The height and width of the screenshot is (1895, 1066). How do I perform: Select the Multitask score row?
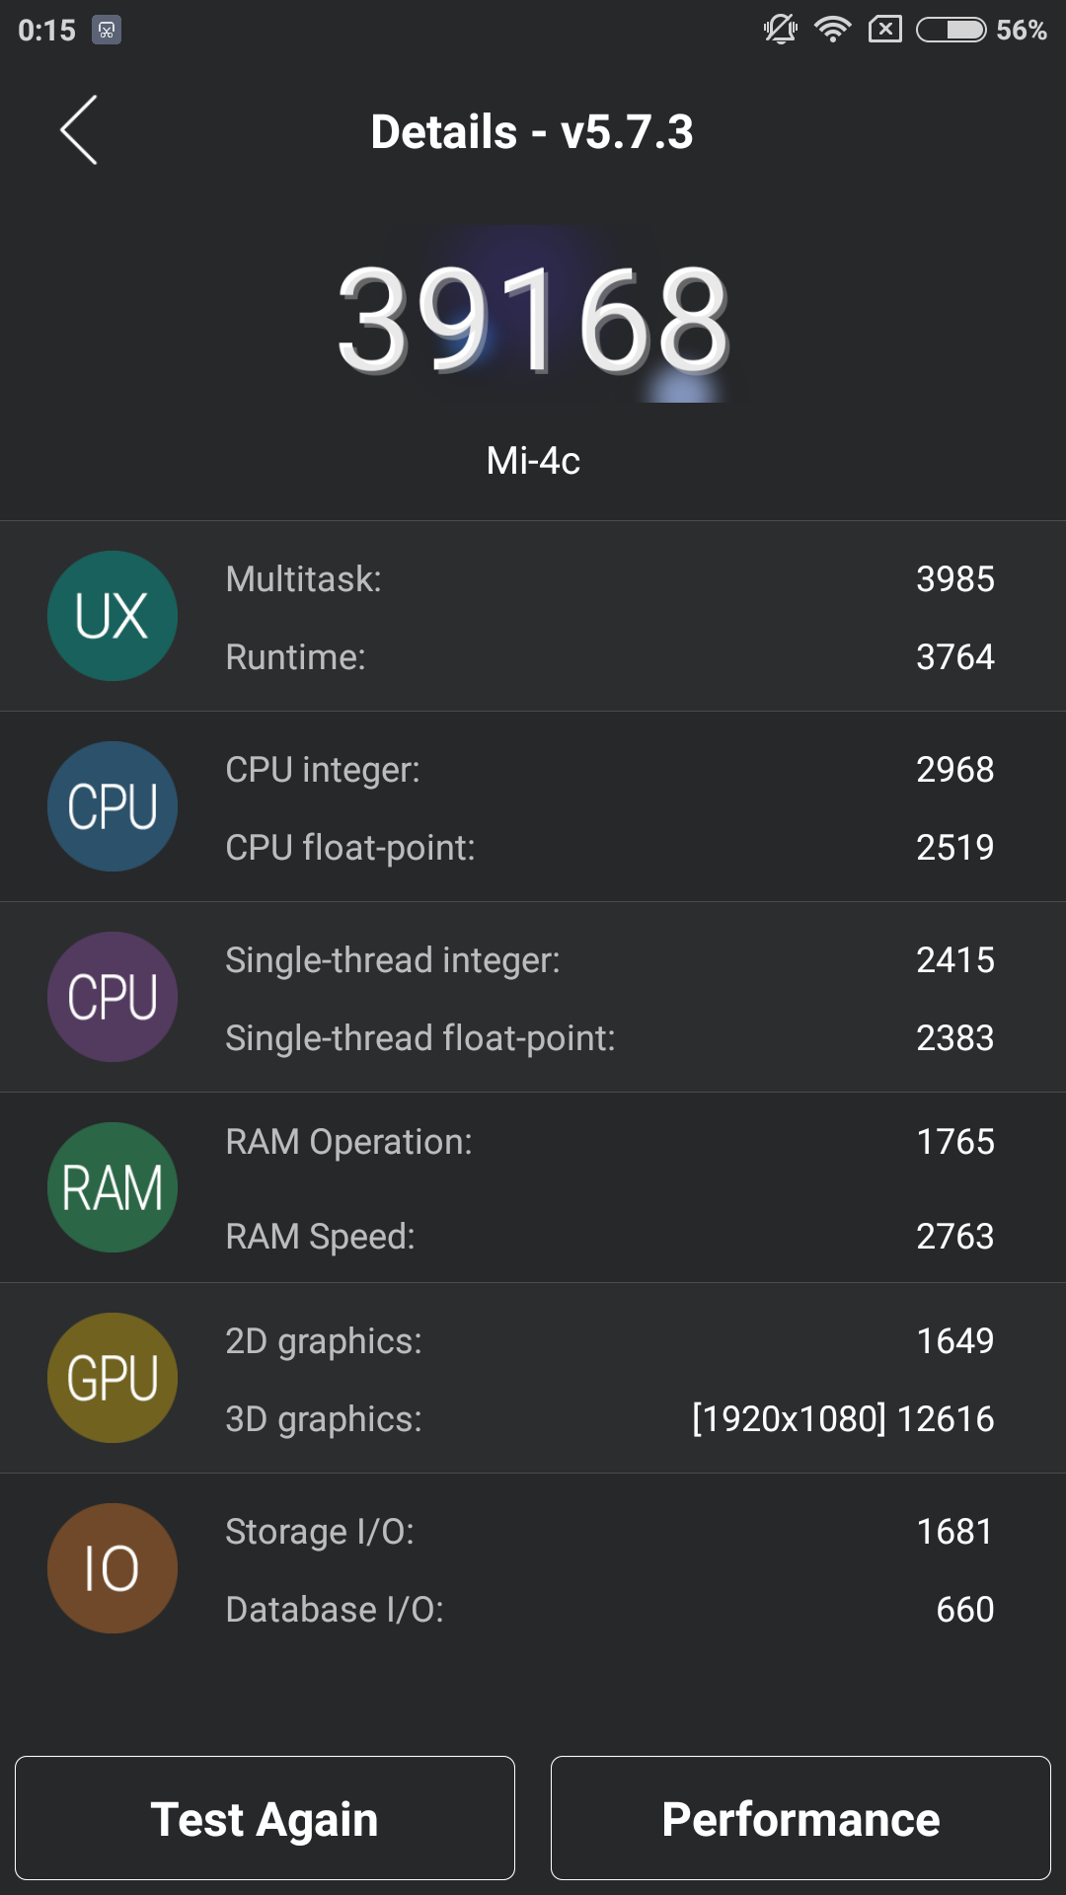click(609, 579)
